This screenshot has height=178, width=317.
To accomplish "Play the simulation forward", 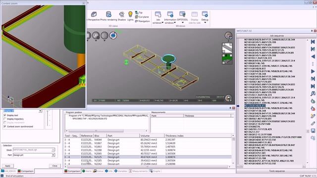I will click(313, 71).
